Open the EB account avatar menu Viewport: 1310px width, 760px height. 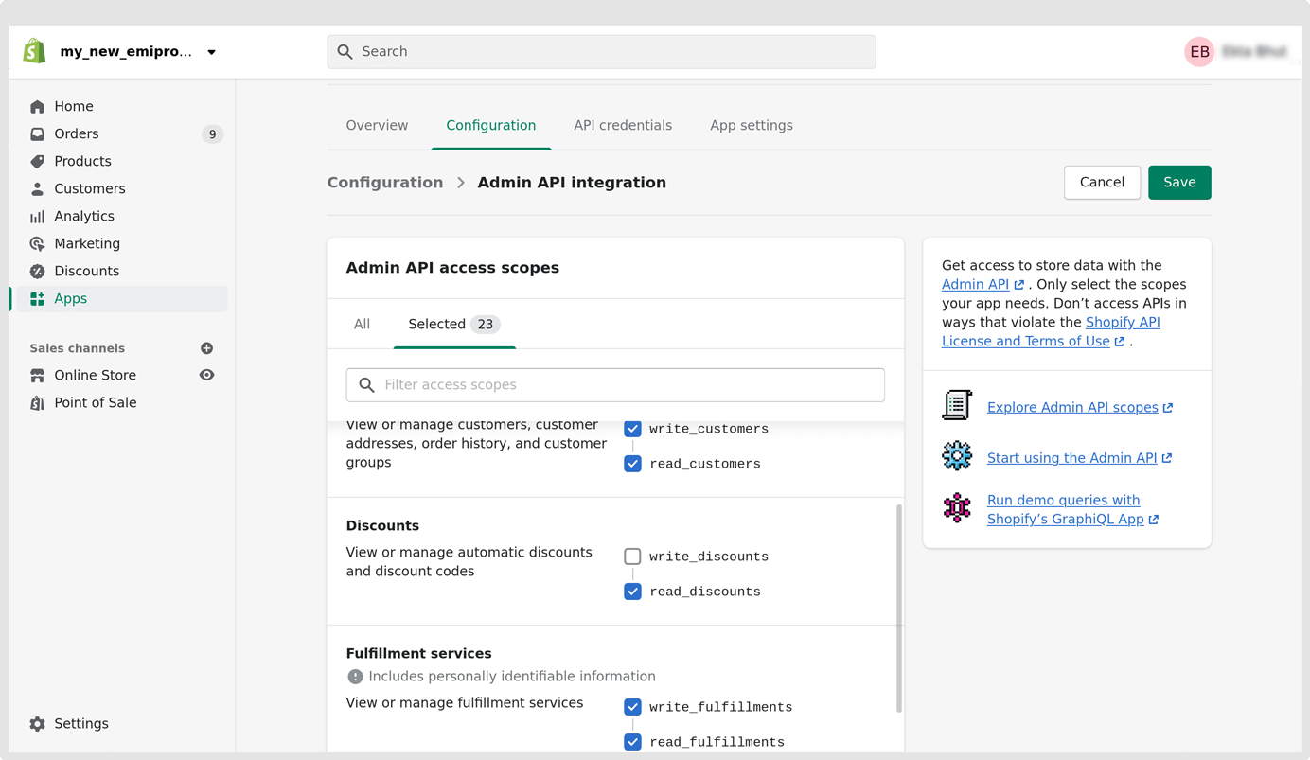click(x=1199, y=52)
